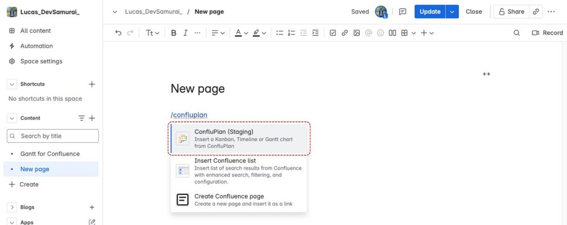Open more formatting options ellipsis

197,33
